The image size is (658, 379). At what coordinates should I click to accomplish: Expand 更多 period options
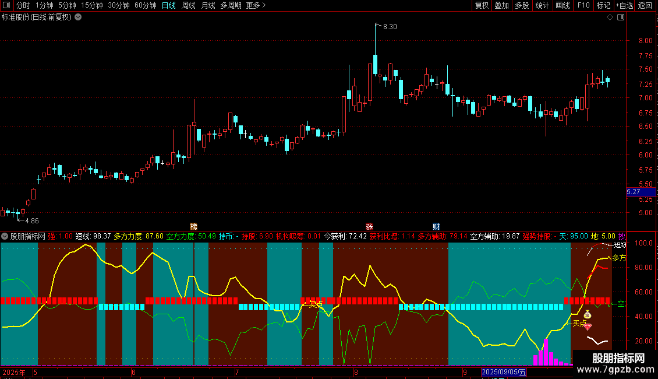(256, 5)
